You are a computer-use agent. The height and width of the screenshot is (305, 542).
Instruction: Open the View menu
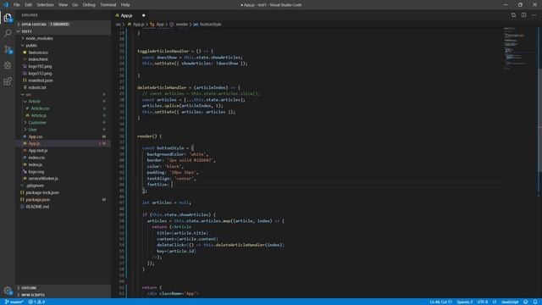pyautogui.click(x=63, y=5)
